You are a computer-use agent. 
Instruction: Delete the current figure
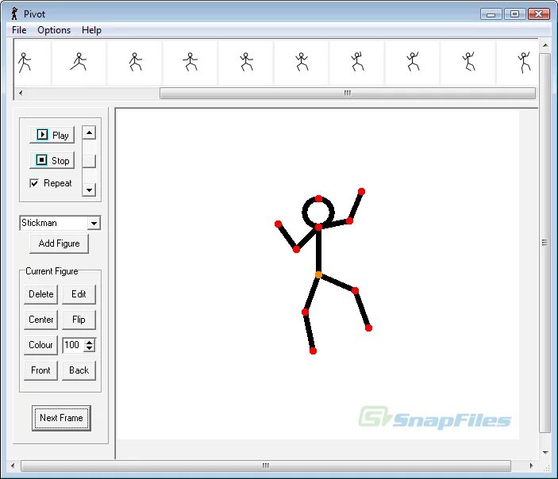[41, 294]
